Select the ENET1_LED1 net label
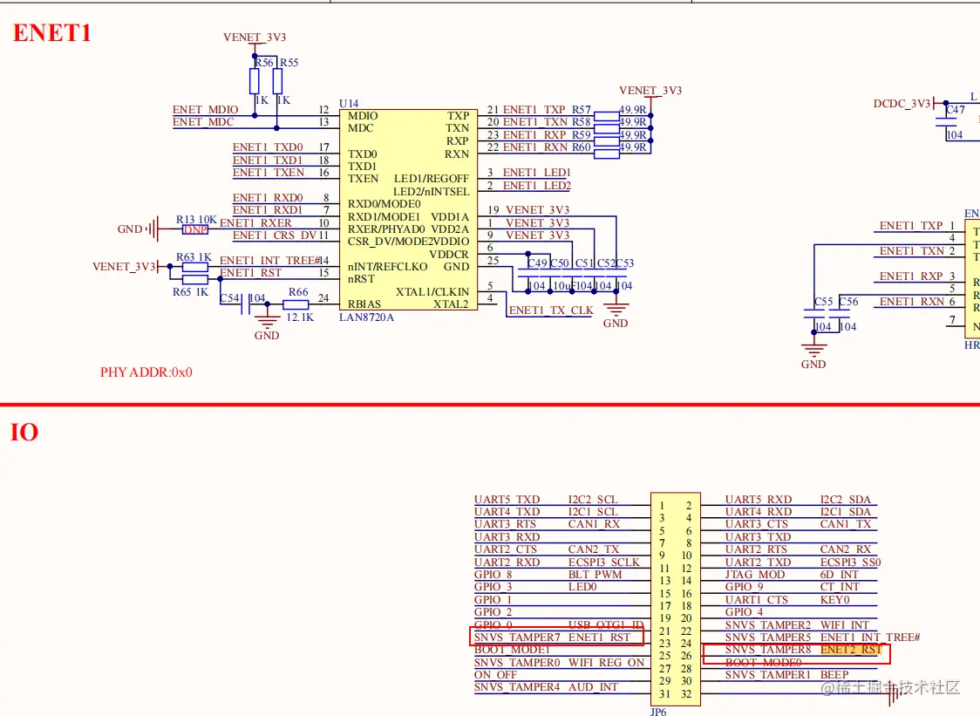The width and height of the screenshot is (980, 716). point(536,172)
